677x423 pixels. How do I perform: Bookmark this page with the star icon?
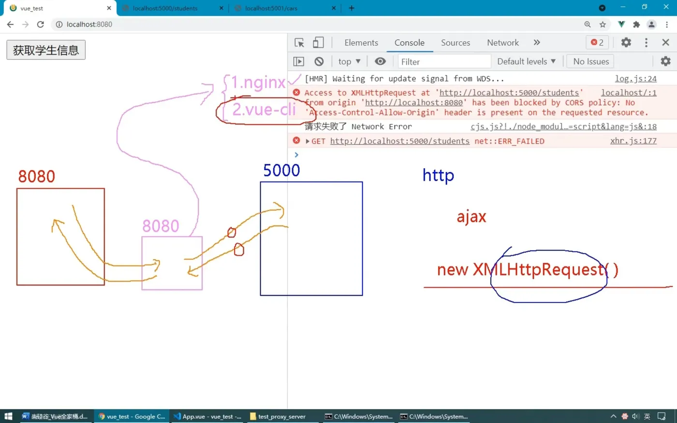click(x=603, y=24)
